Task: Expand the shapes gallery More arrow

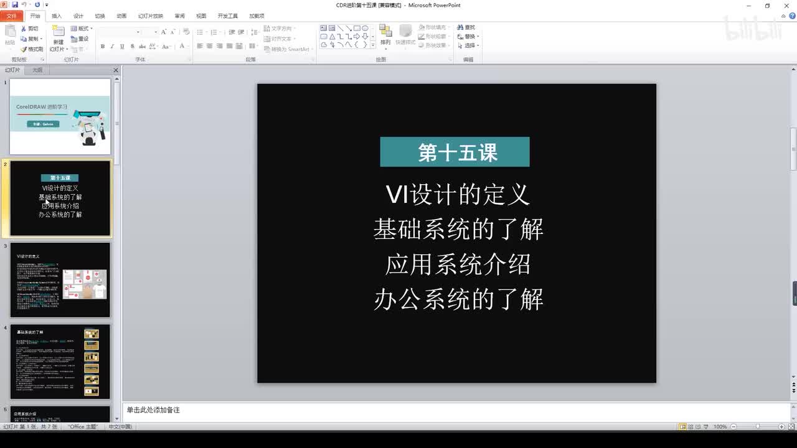Action: [x=373, y=45]
